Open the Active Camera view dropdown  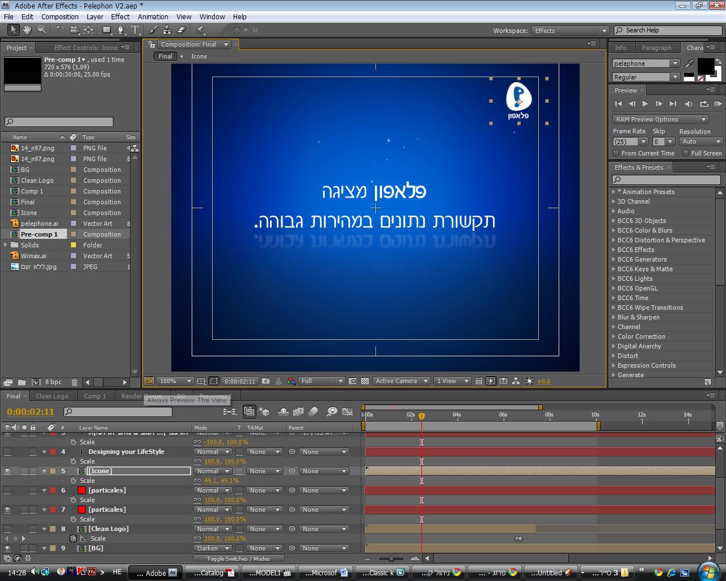click(x=401, y=381)
